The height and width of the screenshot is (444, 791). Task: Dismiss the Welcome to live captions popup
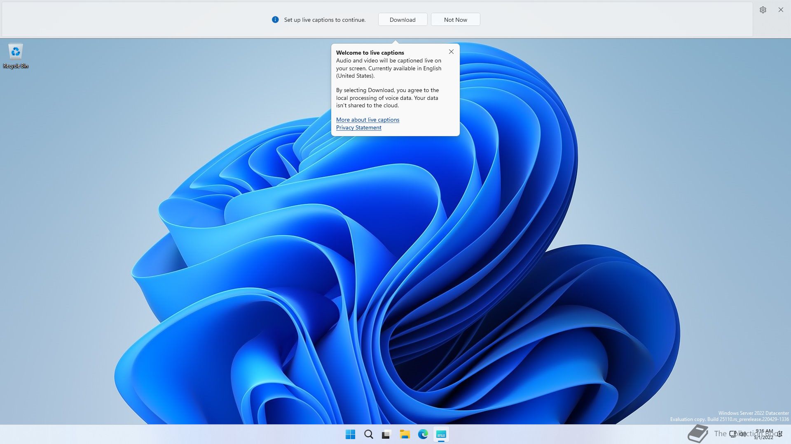click(x=451, y=52)
